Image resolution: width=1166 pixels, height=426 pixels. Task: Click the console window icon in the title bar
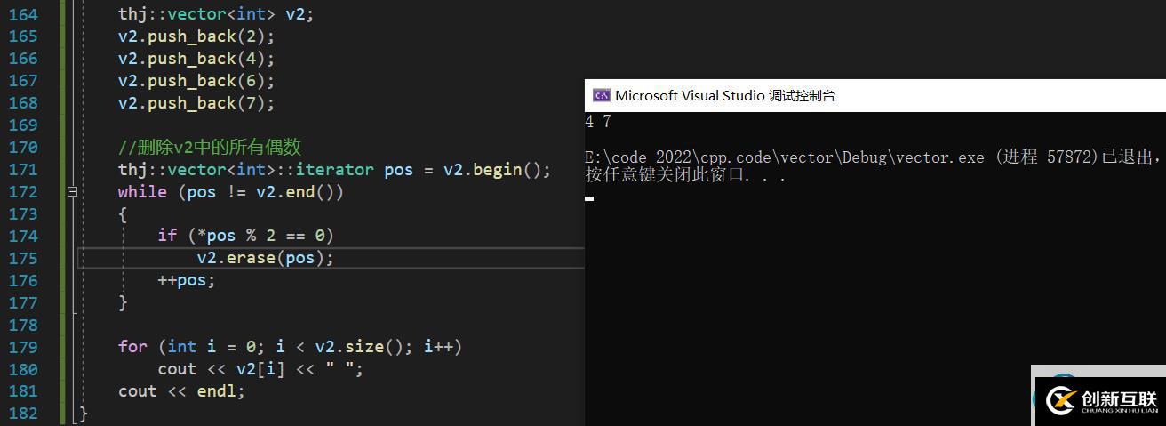pos(602,96)
